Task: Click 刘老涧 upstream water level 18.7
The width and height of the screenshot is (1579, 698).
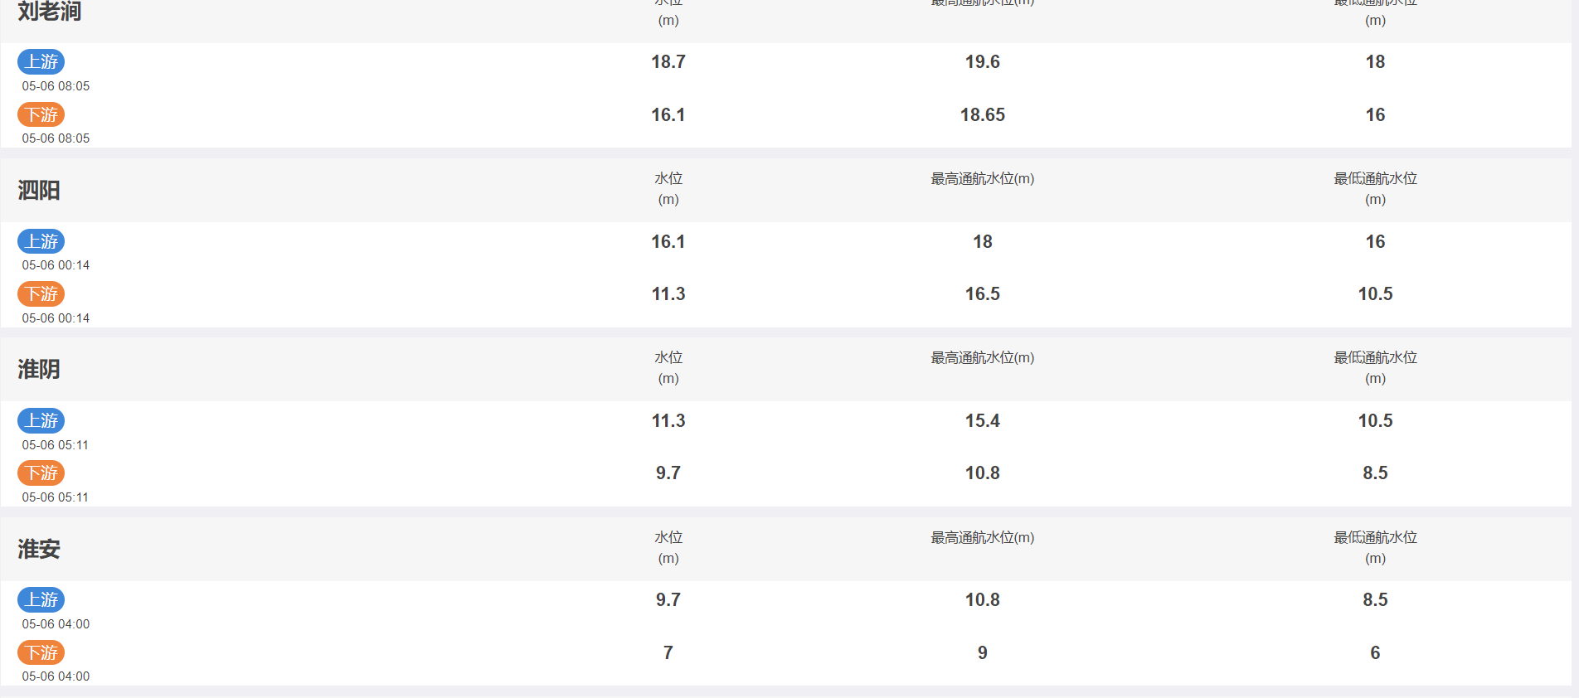Action: point(668,62)
